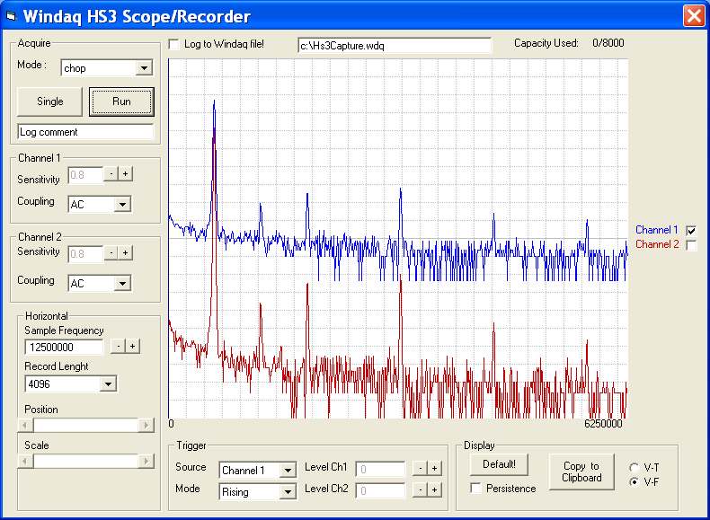This screenshot has height=520, width=710.
Task: Click the Scale scrollbar left arrow
Action: pyautogui.click(x=25, y=462)
